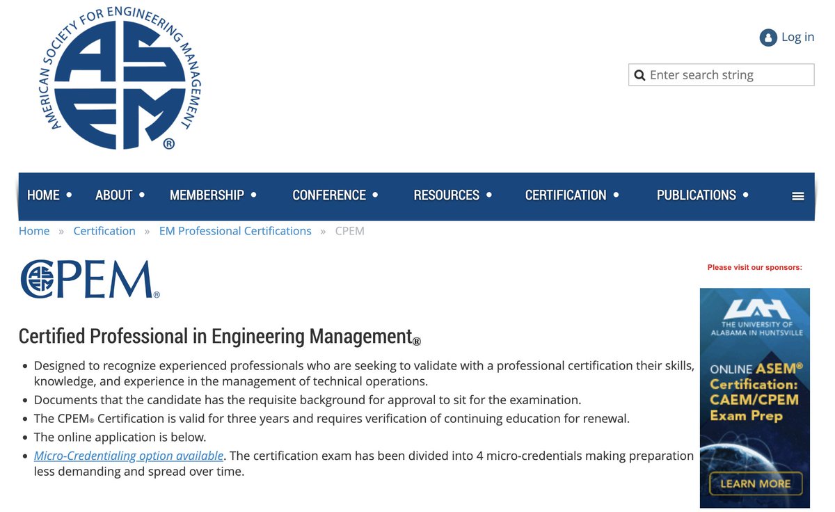Open the RESOURCES menu item
The width and height of the screenshot is (835, 512).
tap(446, 195)
